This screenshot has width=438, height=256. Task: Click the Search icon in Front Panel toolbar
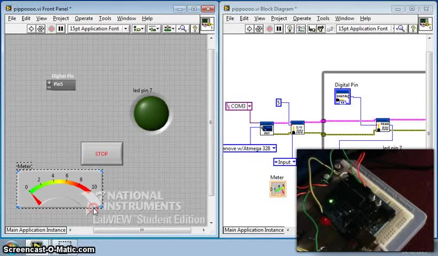pos(183,29)
